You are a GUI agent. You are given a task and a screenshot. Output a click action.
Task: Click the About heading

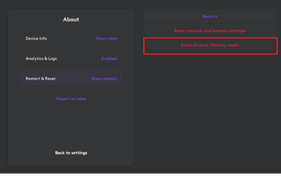(x=71, y=19)
